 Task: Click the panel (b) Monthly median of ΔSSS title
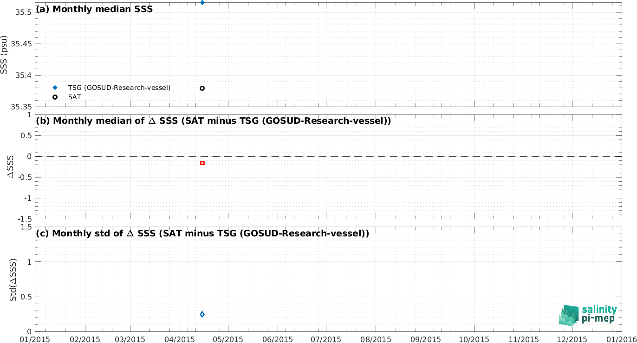tap(213, 121)
